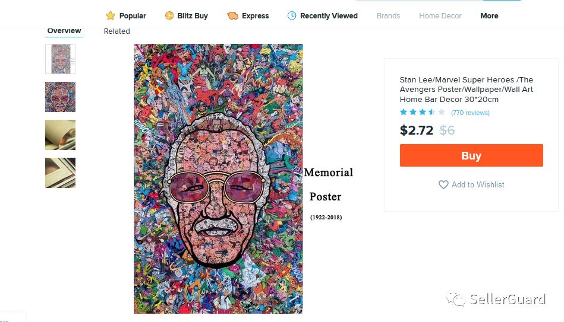Switch to the Overview tab
564x322 pixels.
click(64, 31)
